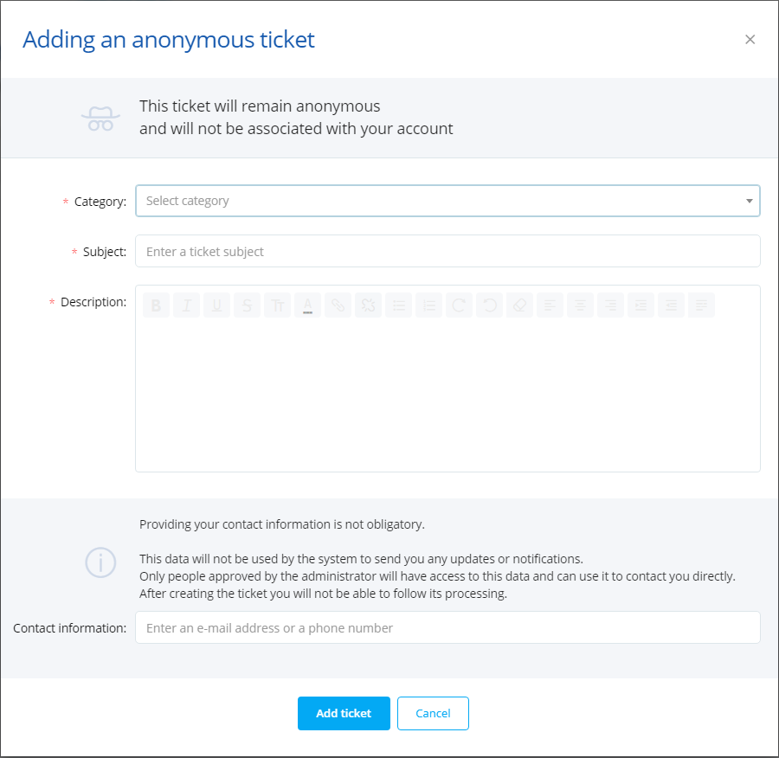Screen dimensions: 779x758
Task: Toggle italic formatting button
Action: (x=186, y=305)
